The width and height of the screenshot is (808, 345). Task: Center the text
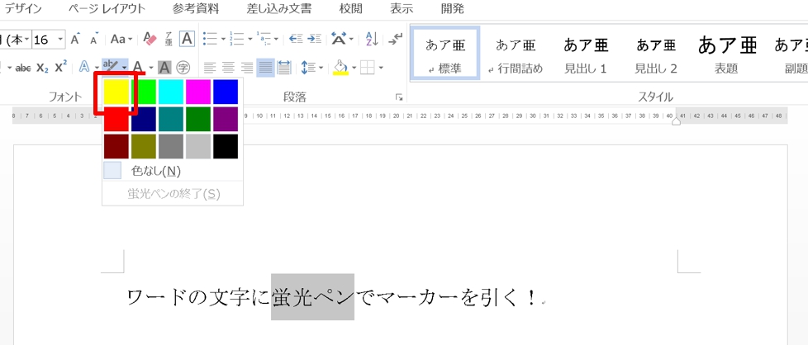[x=228, y=68]
